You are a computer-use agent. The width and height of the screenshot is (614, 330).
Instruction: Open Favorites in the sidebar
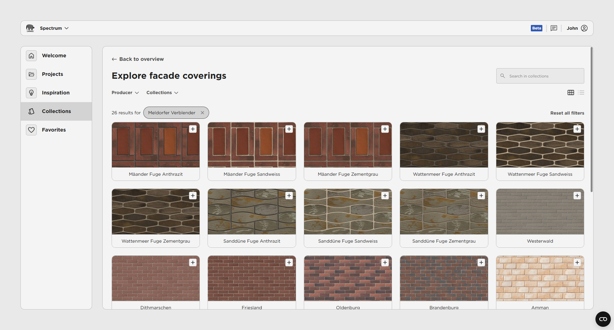(x=54, y=130)
